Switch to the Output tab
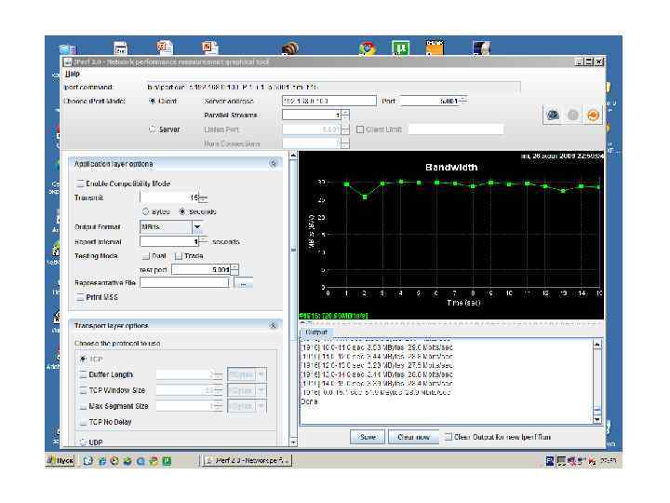The width and height of the screenshot is (670, 503). (x=316, y=332)
